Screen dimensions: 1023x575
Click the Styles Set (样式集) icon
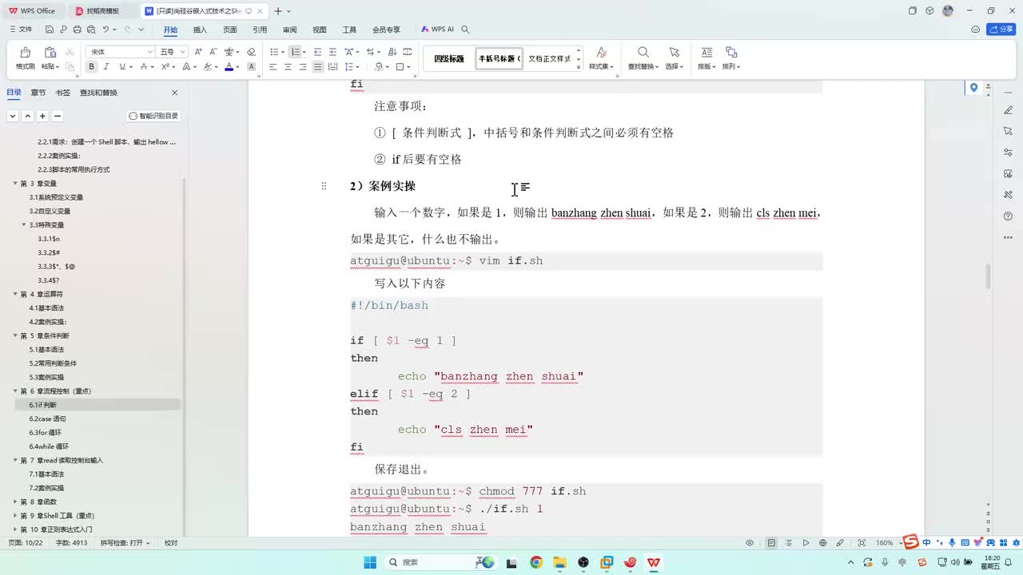tap(601, 53)
